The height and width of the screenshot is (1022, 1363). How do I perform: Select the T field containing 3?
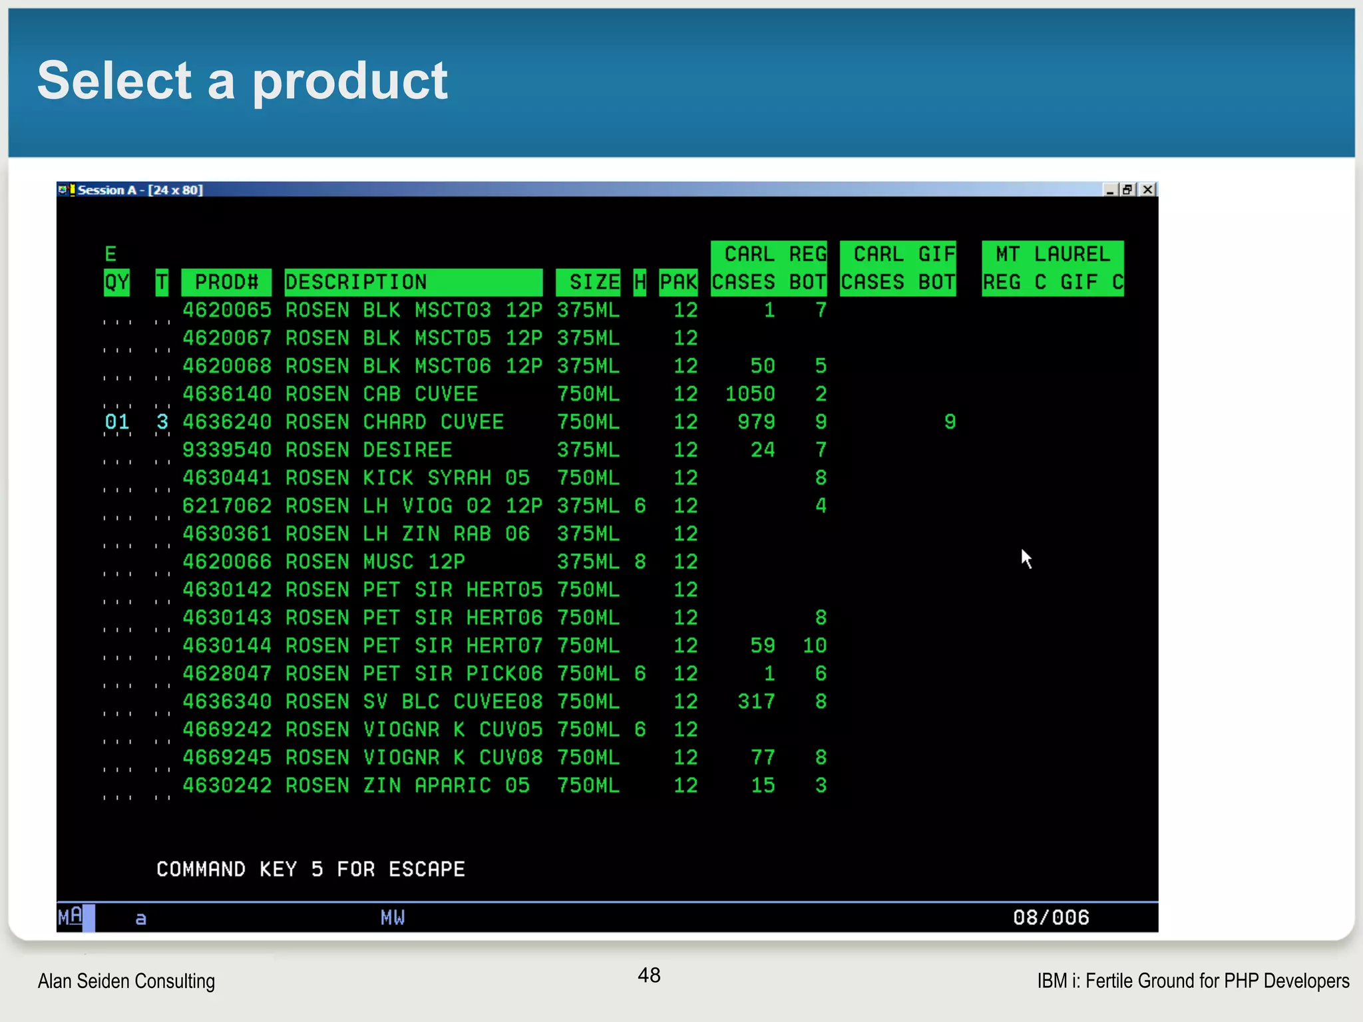coord(162,422)
